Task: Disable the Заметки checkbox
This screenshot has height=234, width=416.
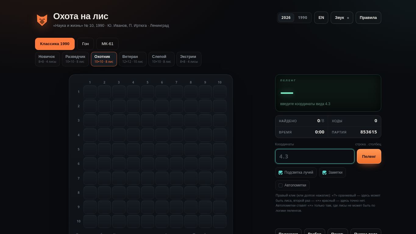Action: click(x=324, y=172)
